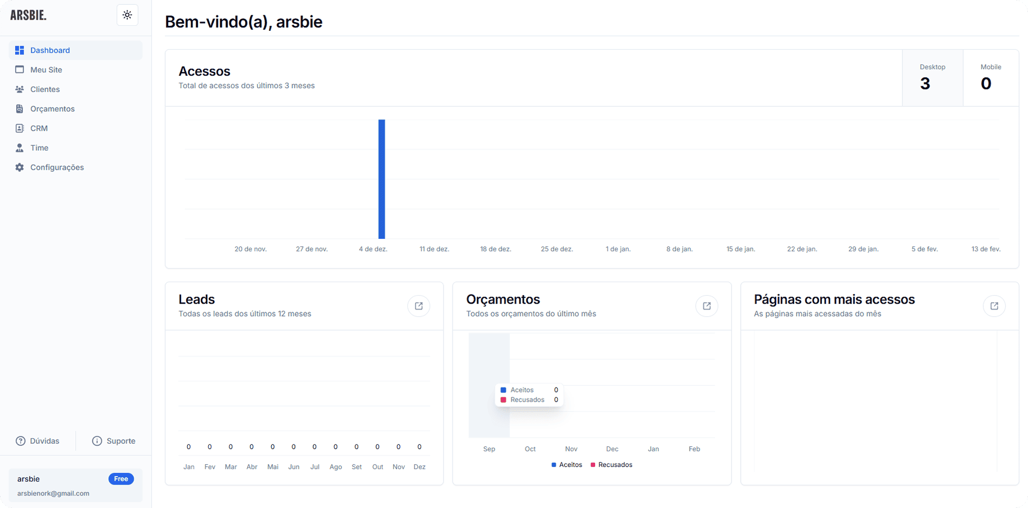
Task: Click the Free plan badge
Action: coord(121,479)
